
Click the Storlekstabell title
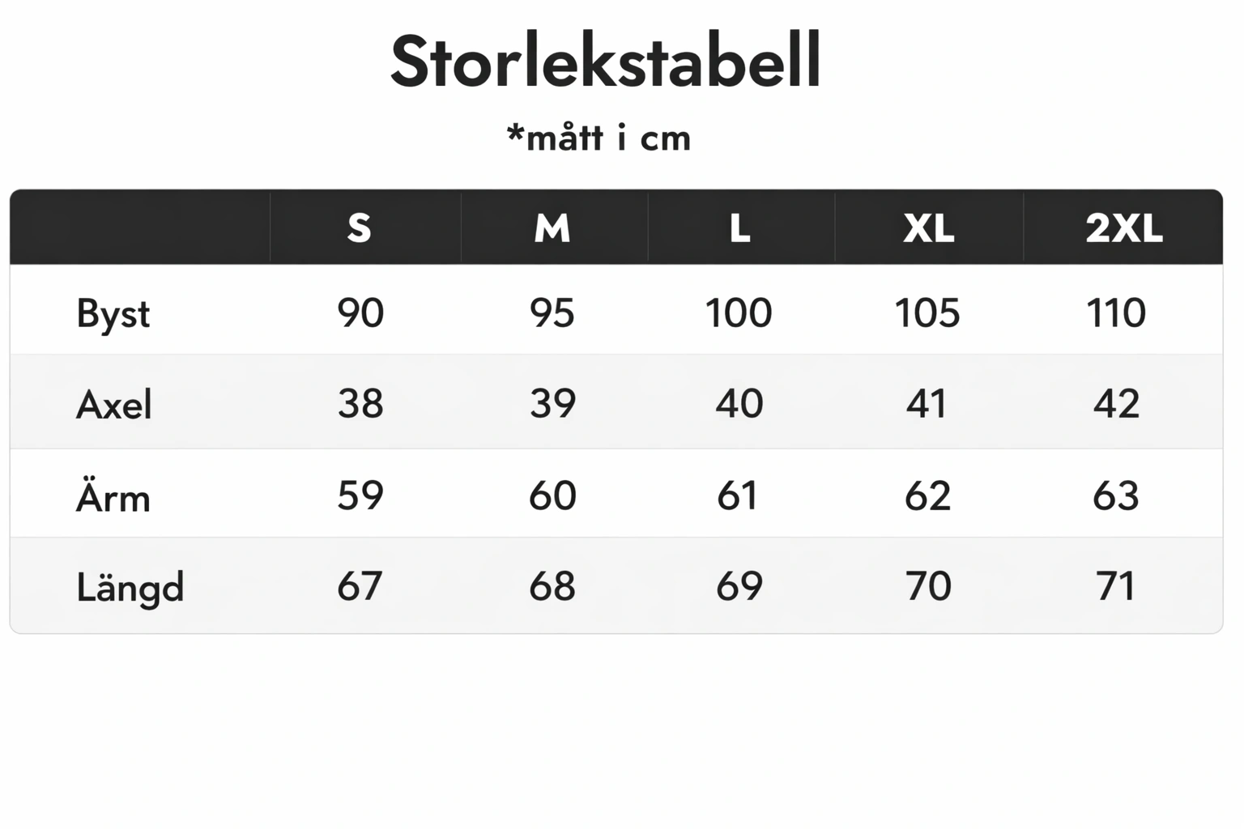[606, 62]
